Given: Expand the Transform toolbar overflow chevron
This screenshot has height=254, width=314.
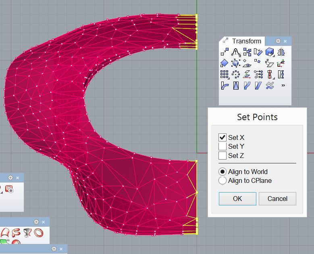Looking at the screenshot, I should (283, 85).
